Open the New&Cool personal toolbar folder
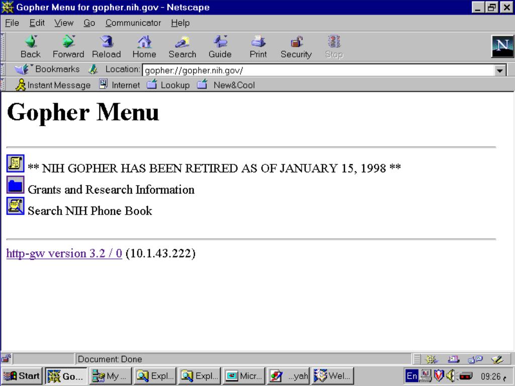The height and width of the screenshot is (386, 515). pyautogui.click(x=226, y=85)
